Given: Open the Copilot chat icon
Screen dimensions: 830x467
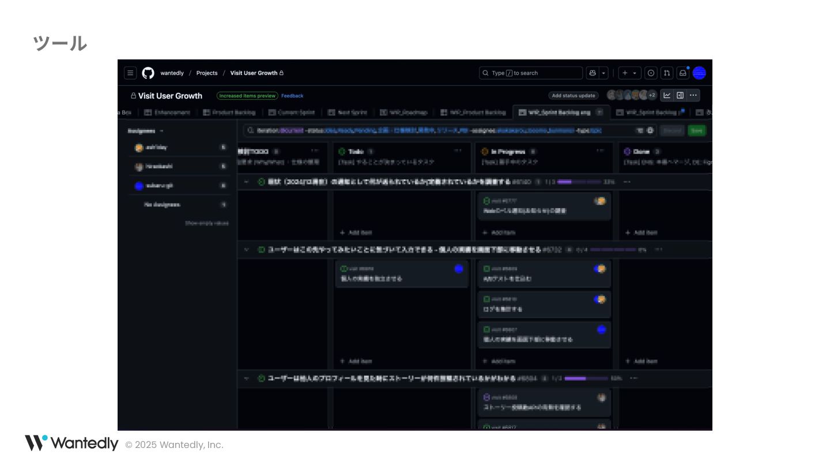Looking at the screenshot, I should coord(592,73).
